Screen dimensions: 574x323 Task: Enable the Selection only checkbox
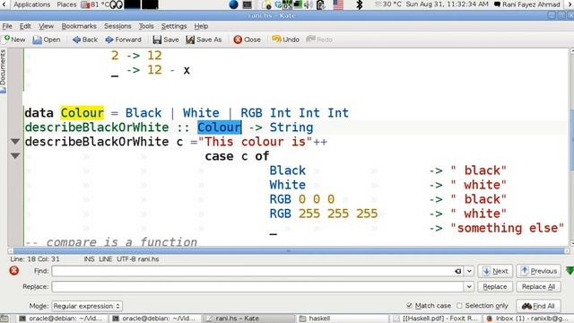459,305
